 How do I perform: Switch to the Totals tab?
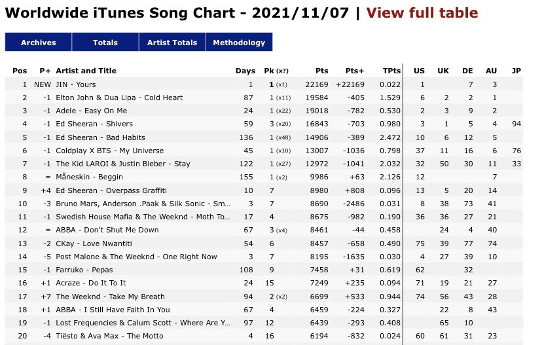click(105, 43)
